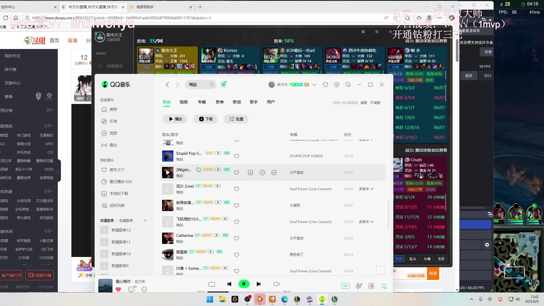Open the microphone icon in system tray
Screen dimensions: 544x306
click(481, 299)
